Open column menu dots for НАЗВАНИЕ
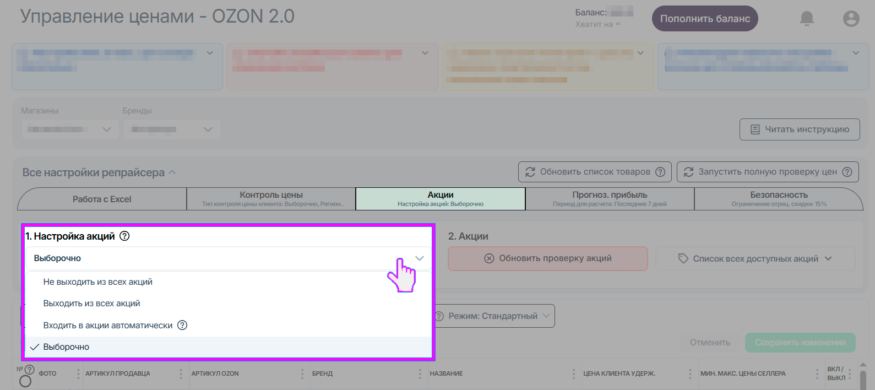The height and width of the screenshot is (390, 875). point(574,373)
